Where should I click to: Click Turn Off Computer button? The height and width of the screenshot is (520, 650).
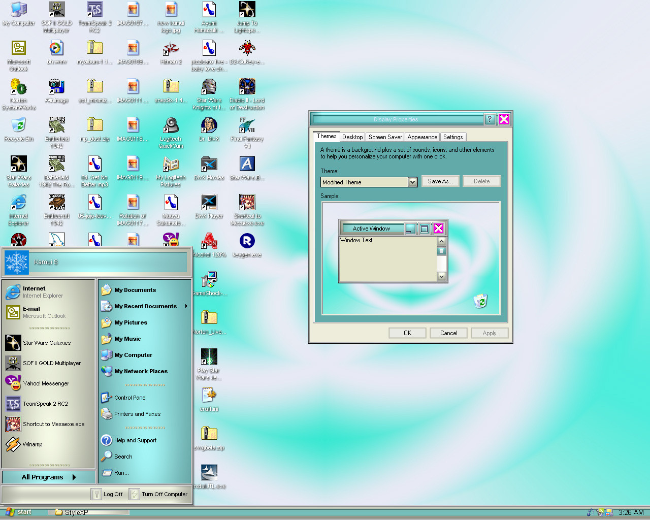[x=159, y=494]
